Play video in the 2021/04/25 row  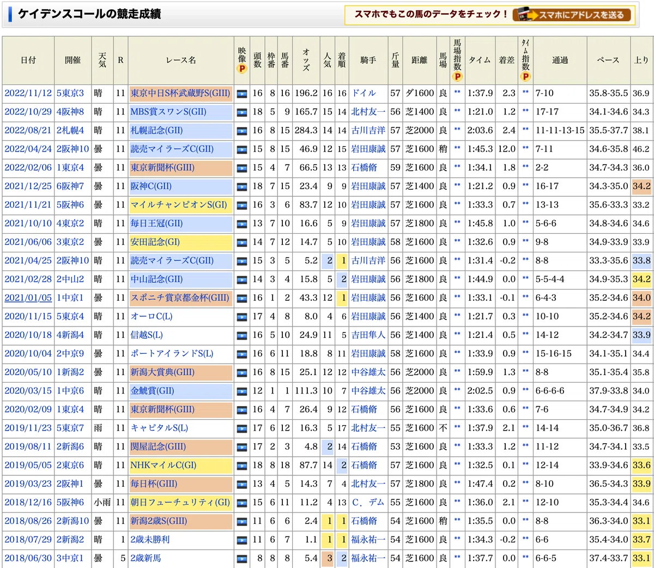pyautogui.click(x=242, y=261)
